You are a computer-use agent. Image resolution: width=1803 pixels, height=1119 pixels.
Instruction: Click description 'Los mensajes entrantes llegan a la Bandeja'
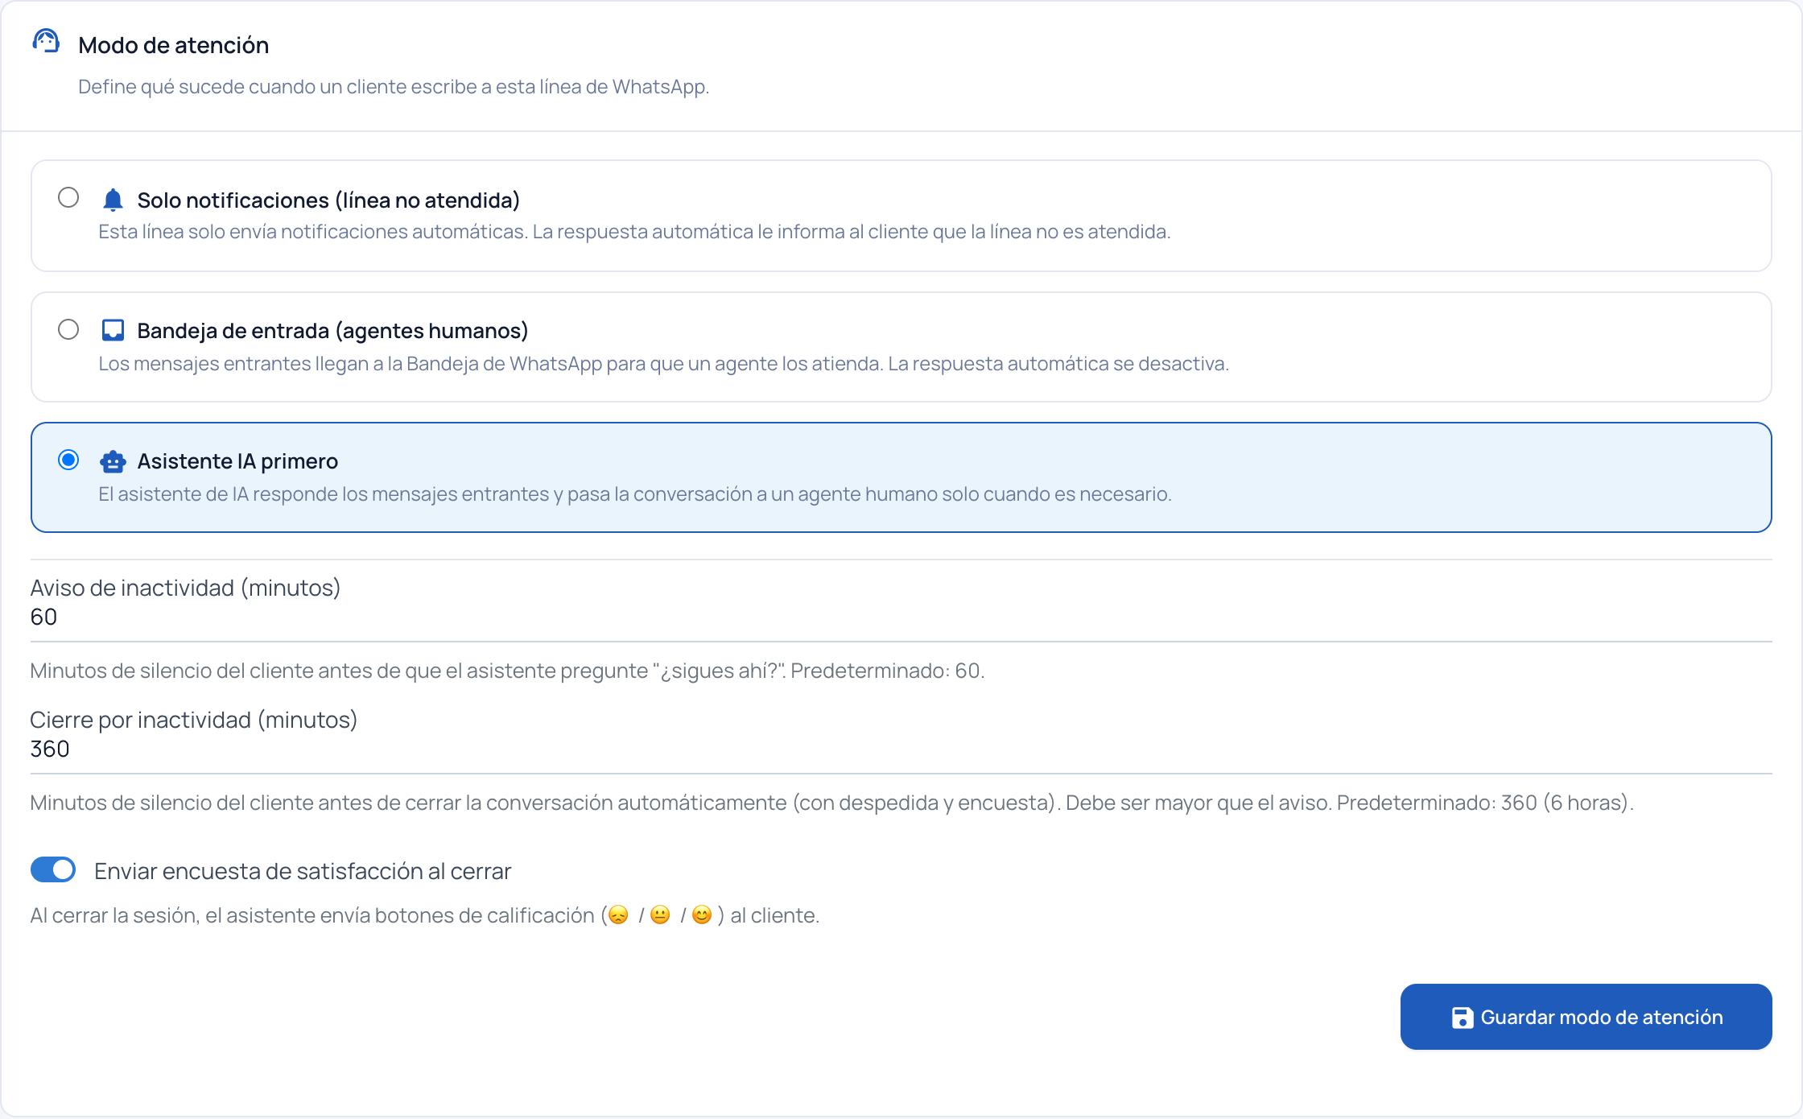click(663, 364)
